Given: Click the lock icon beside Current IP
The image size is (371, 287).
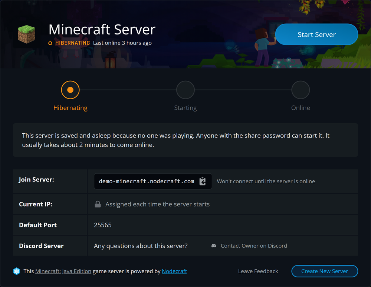Looking at the screenshot, I should (98, 204).
